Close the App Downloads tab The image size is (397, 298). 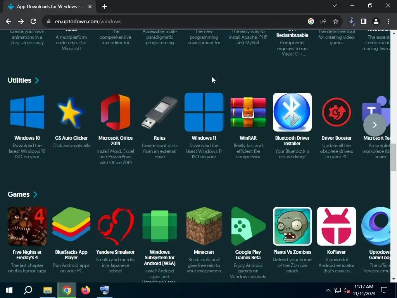click(x=90, y=7)
